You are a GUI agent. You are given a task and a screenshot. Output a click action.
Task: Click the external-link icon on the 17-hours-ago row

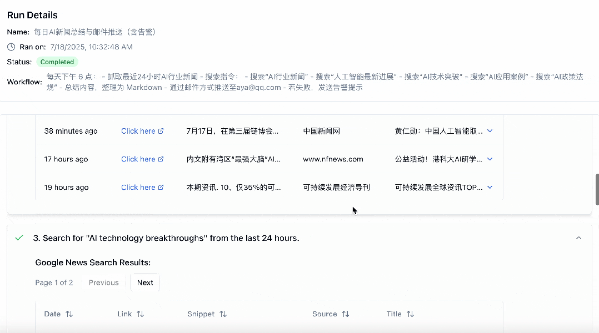tap(161, 159)
